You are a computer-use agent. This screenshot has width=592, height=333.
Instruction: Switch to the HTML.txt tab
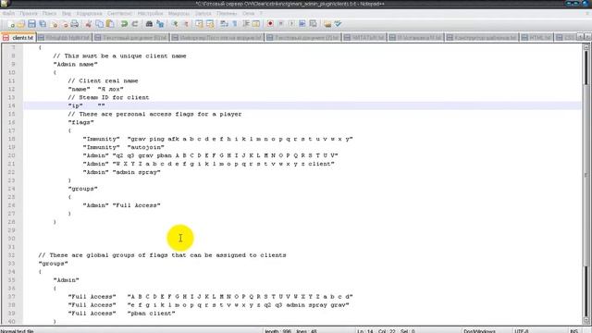coord(536,38)
